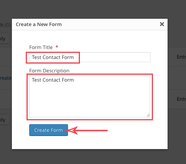Click the red required asterisk
Image resolution: width=186 pixels, height=164 pixels.
57,47
